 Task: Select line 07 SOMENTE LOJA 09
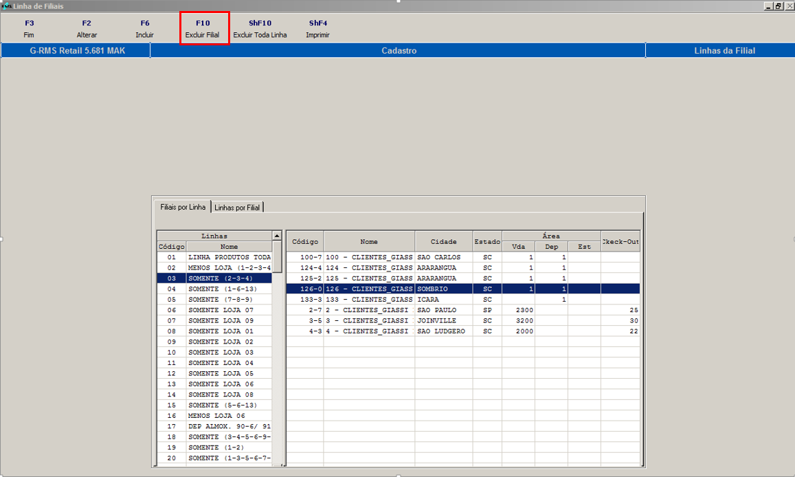pyautogui.click(x=214, y=320)
